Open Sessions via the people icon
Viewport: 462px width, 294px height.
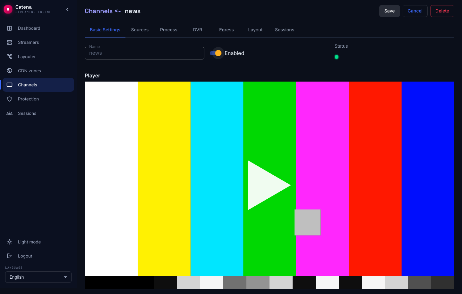[10, 113]
